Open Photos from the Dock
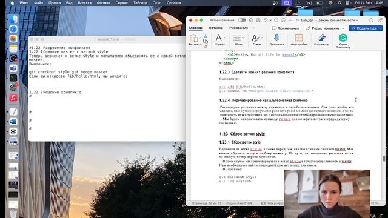 pos(13,39)
